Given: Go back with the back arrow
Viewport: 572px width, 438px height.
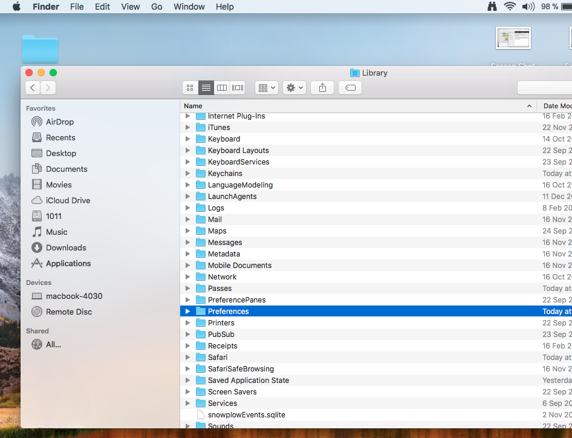Looking at the screenshot, I should pos(33,88).
